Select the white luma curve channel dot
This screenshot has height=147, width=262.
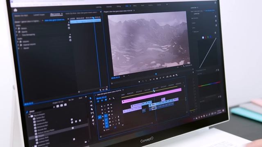(x=203, y=38)
